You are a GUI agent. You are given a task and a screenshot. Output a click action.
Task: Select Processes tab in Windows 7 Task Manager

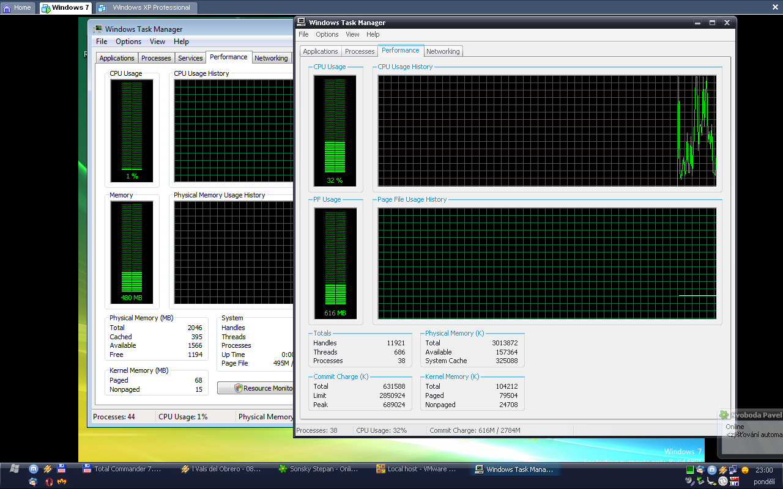coord(156,58)
